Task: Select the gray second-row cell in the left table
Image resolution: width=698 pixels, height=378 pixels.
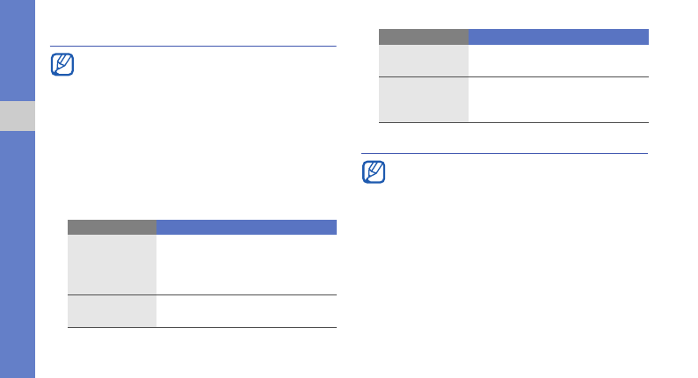Action: (x=112, y=311)
